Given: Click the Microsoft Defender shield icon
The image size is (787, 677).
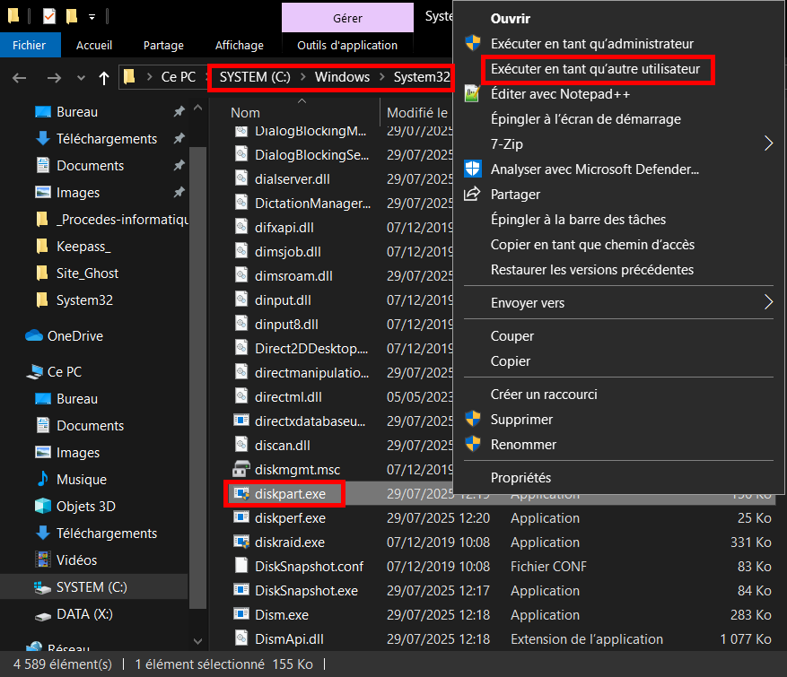Looking at the screenshot, I should pos(473,169).
